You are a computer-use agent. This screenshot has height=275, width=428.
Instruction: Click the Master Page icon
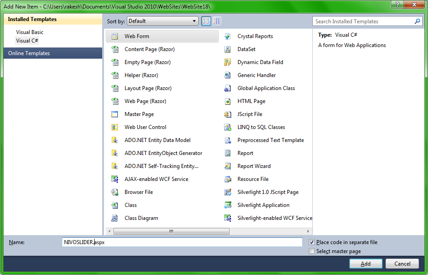115,114
